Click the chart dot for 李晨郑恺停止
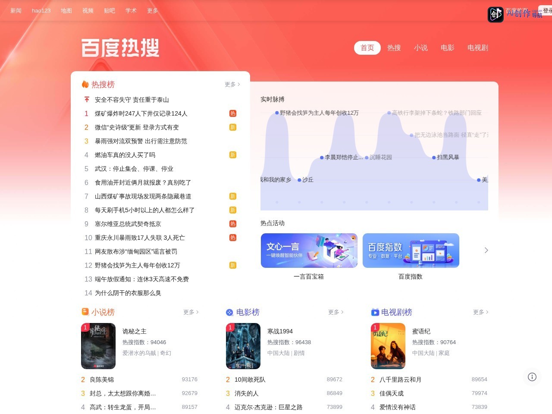Image resolution: width=552 pixels, height=414 pixels. pos(322,157)
